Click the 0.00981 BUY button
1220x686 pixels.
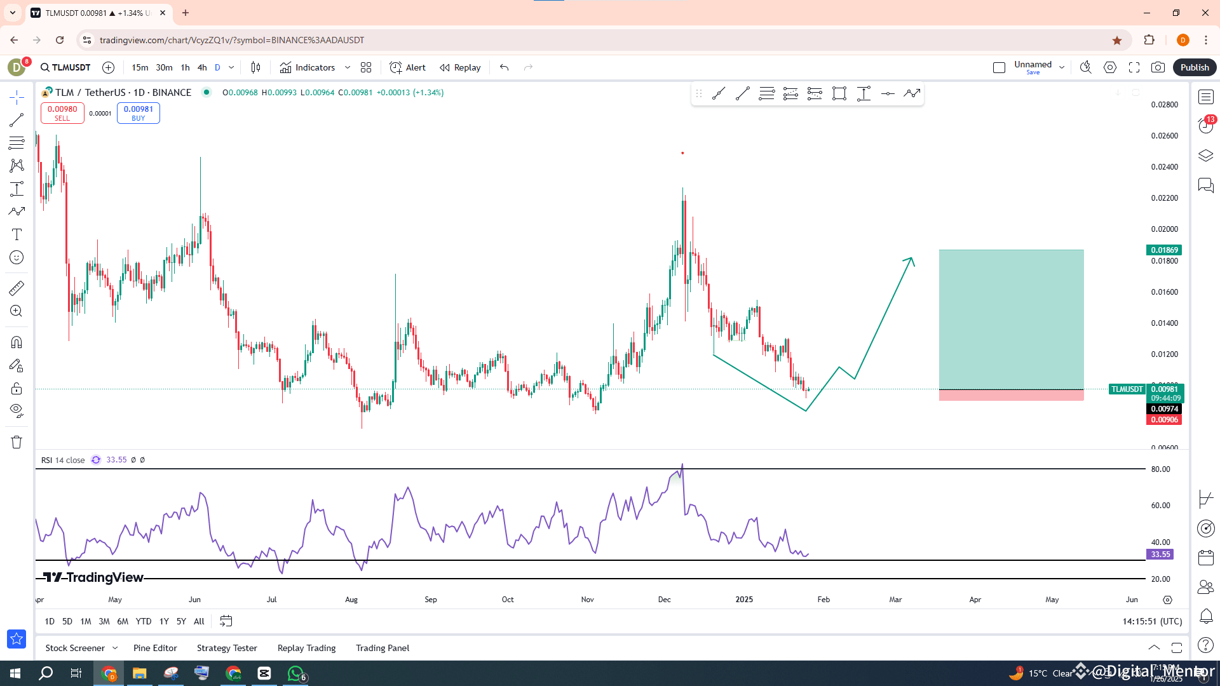[138, 113]
